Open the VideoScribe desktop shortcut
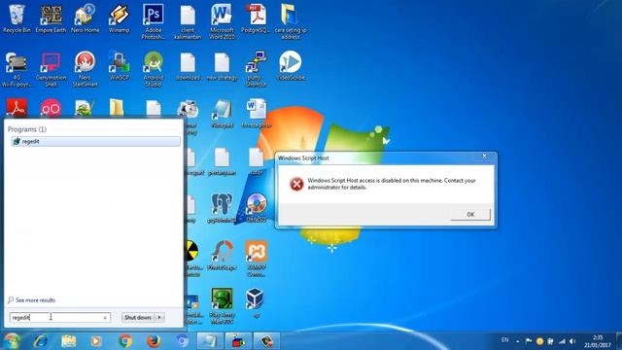This screenshot has height=350, width=622. point(291,66)
